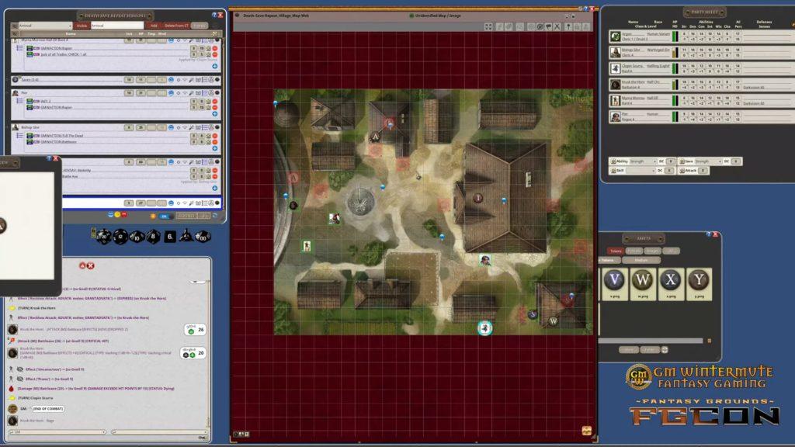795x447 pixels.
Task: Open the Ability Strength dropdown
Action: pos(643,161)
